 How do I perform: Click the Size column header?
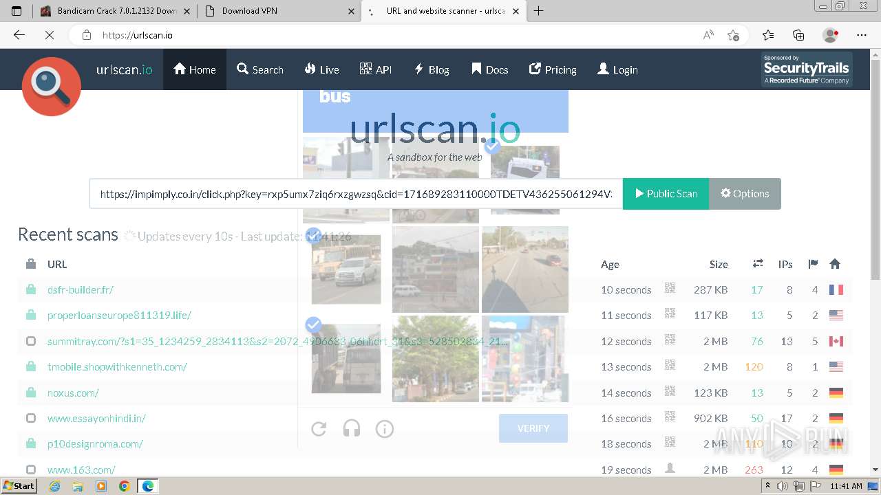[719, 264]
